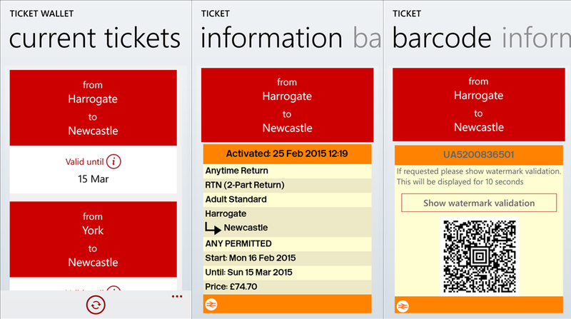Tap the UA5200836501 ticket reference bar

click(478, 154)
